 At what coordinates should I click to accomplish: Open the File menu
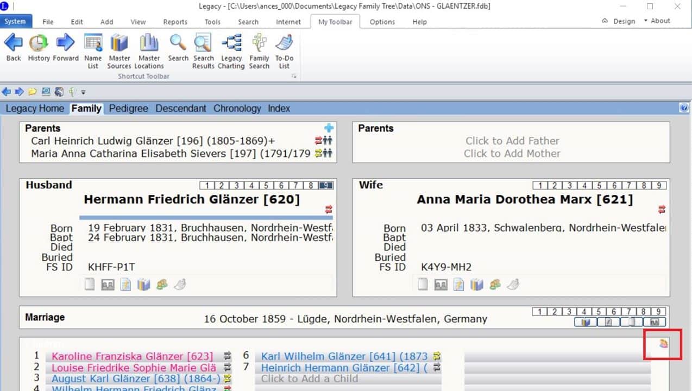(x=48, y=22)
